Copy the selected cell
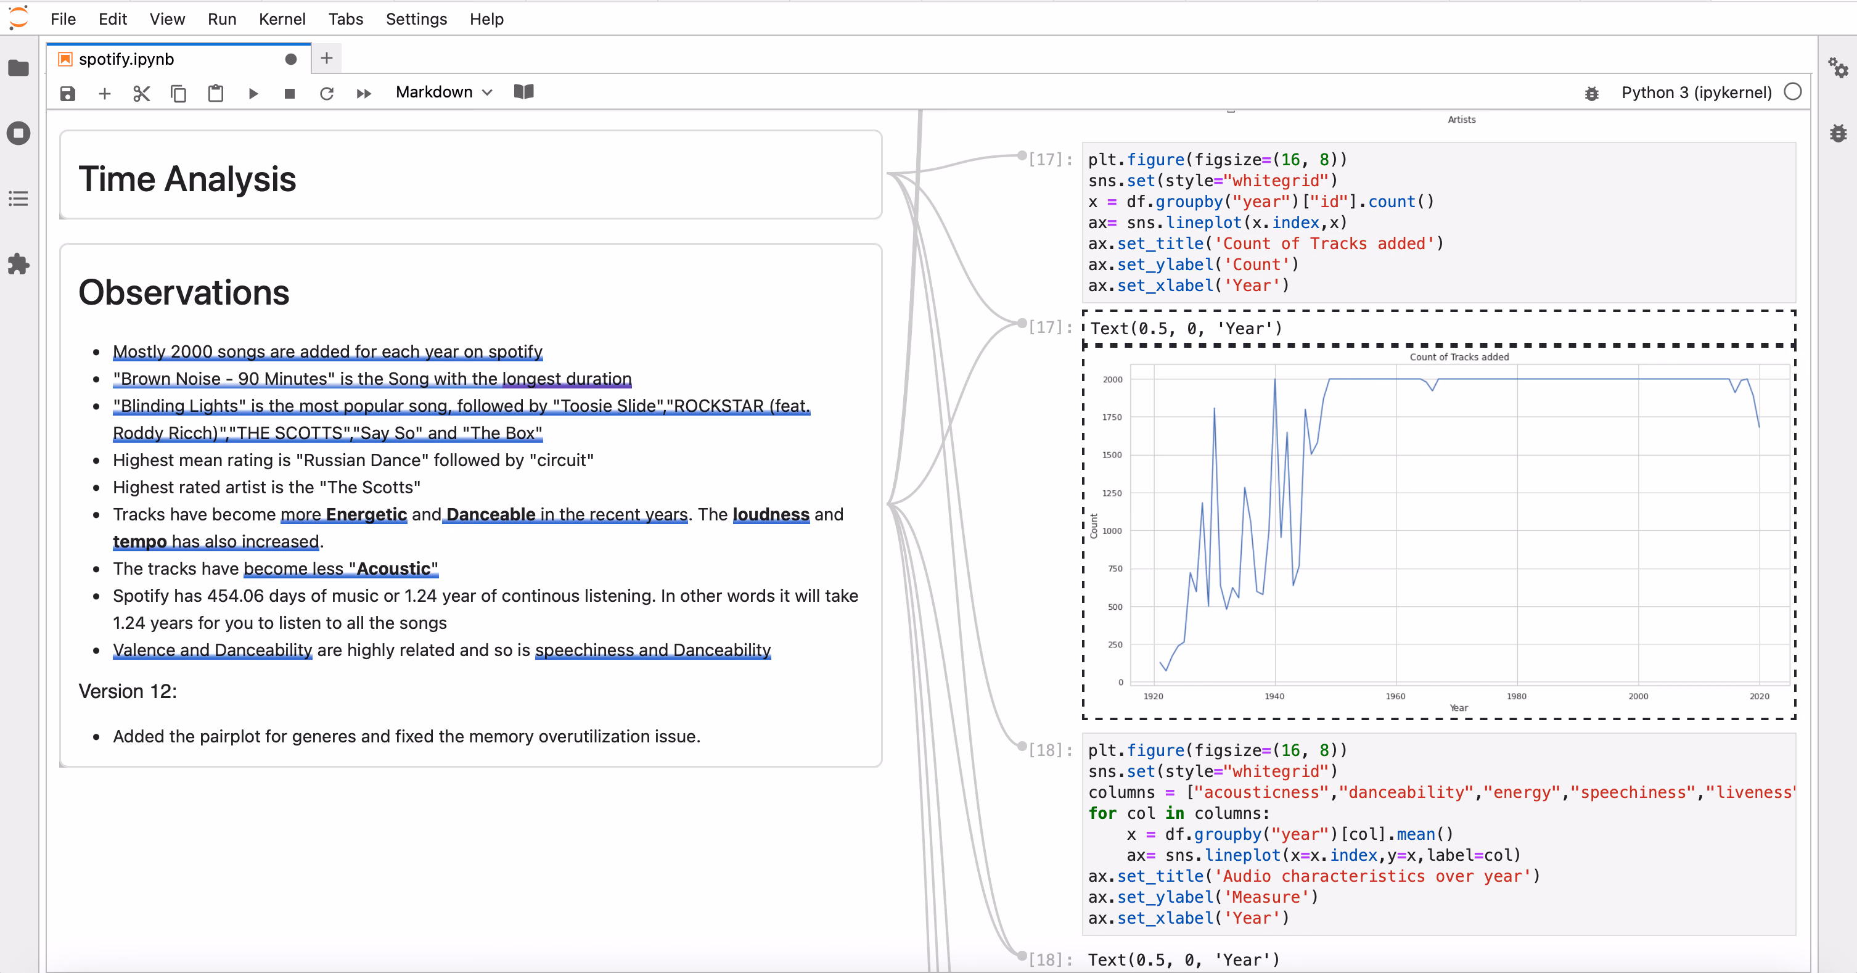Screen dimensions: 1857x973 coord(178,94)
